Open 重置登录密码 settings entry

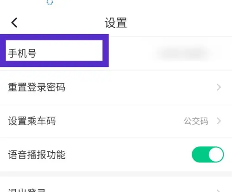pyautogui.click(x=116, y=87)
